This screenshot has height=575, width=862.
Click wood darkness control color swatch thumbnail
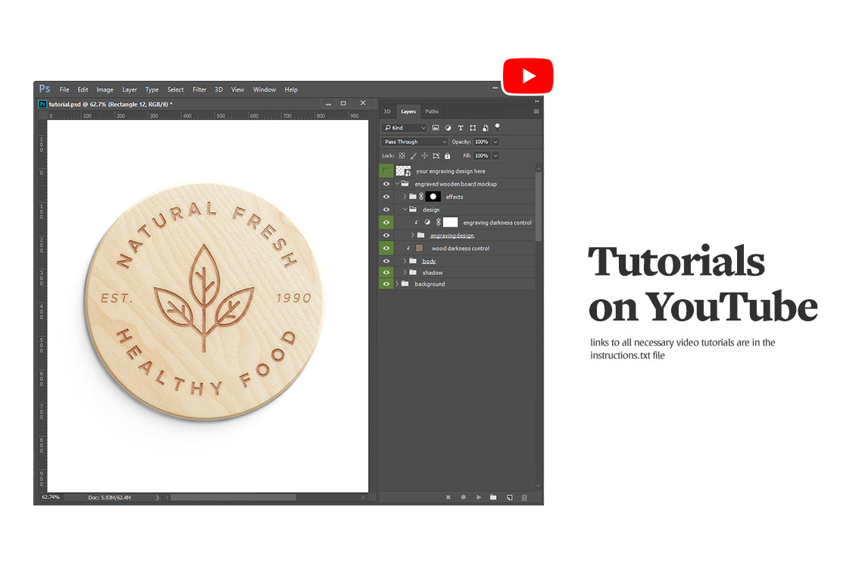pos(420,248)
